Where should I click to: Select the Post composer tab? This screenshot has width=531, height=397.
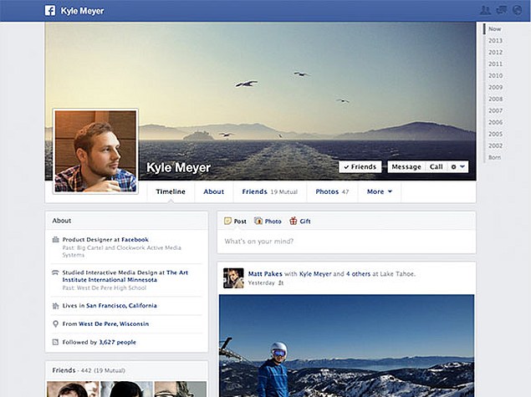click(x=235, y=221)
